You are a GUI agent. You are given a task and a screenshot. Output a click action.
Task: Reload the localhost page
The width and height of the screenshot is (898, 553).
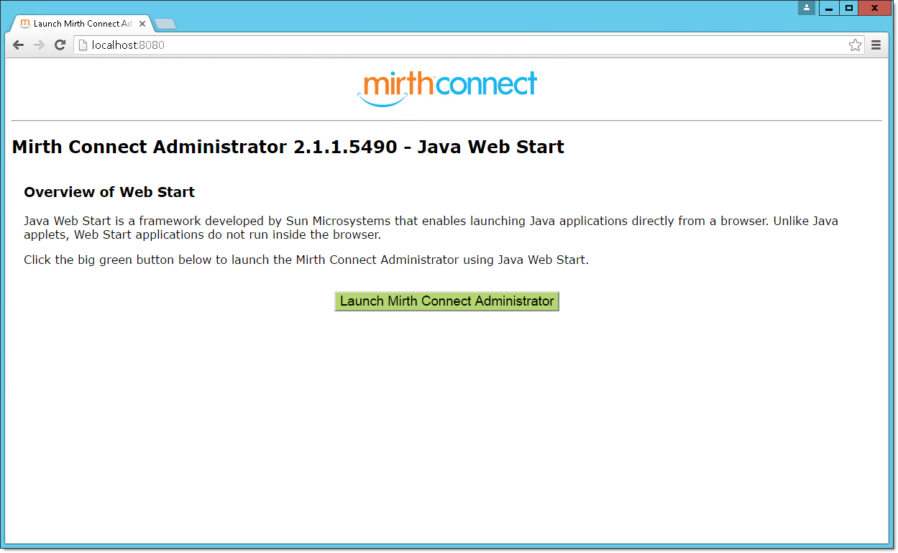60,45
